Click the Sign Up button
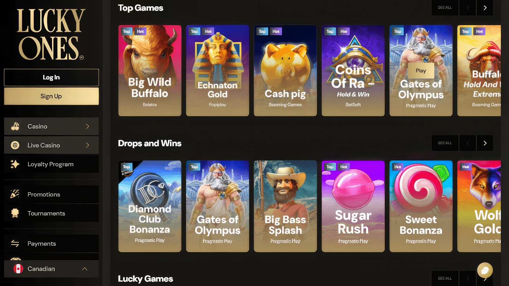 click(51, 96)
